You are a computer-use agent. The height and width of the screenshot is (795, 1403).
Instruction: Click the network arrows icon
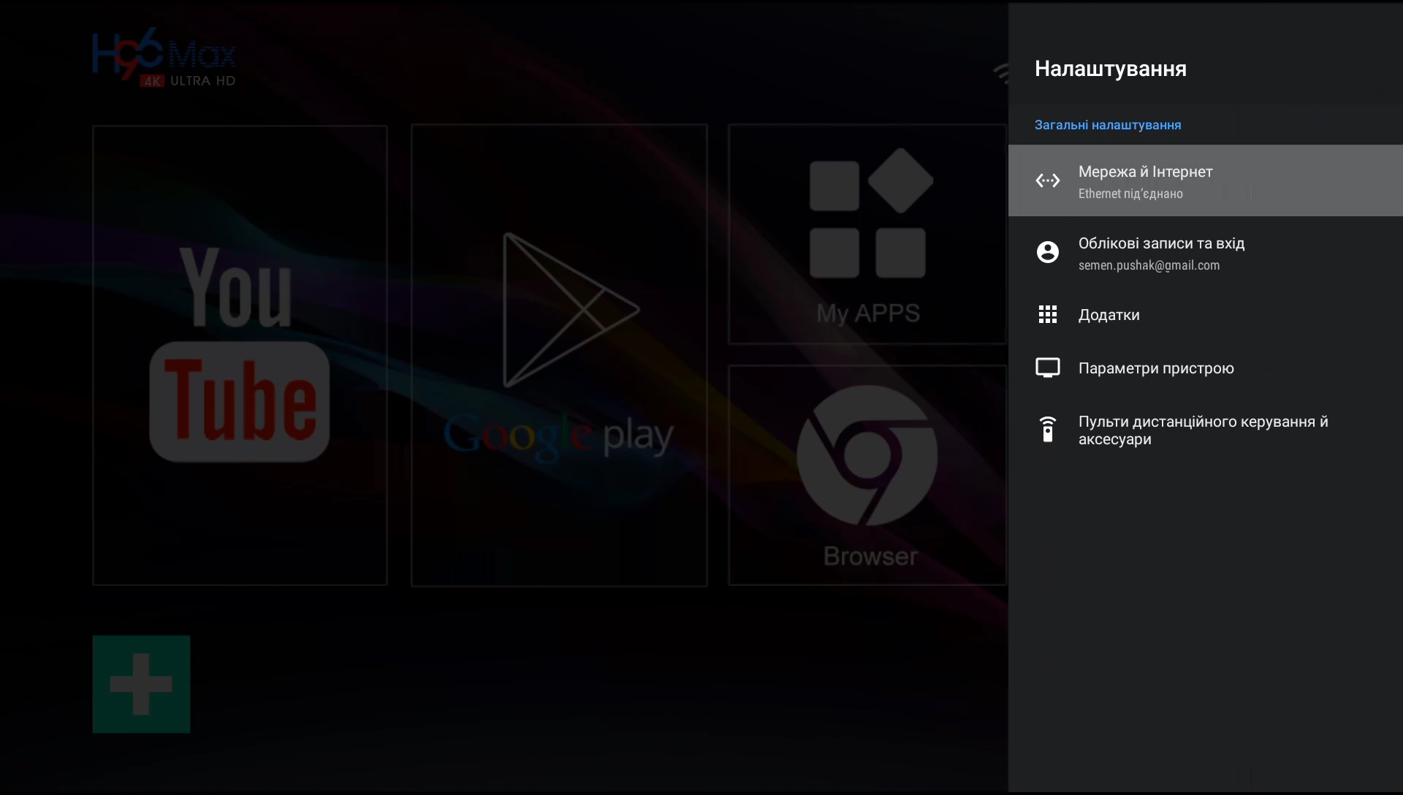1047,180
